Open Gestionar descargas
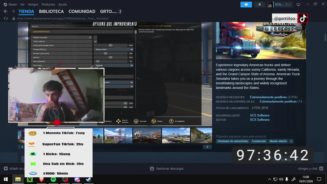The height and width of the screenshot is (184, 327). 170,169
